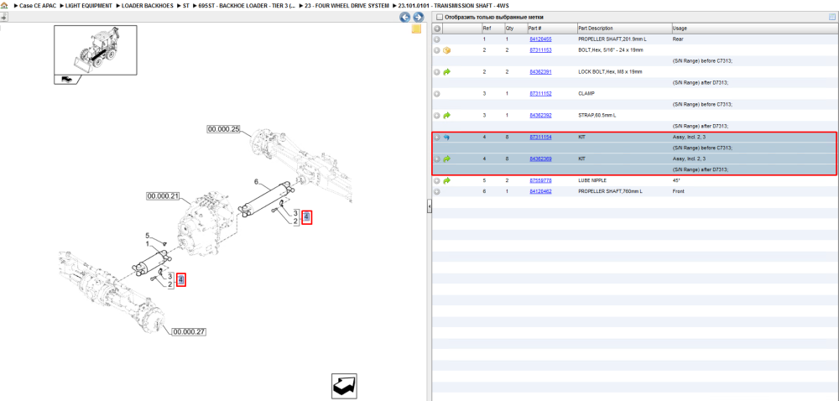Click callout number 5 on the diagram
The width and height of the screenshot is (839, 401).
pyautogui.click(x=148, y=236)
